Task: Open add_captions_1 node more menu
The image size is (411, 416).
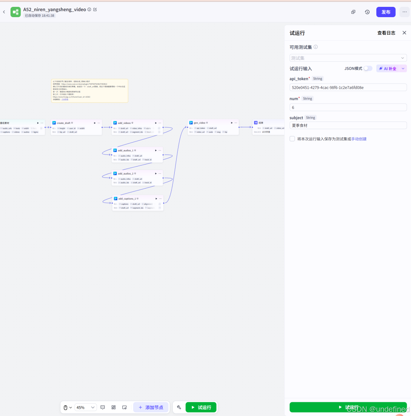Action: point(160,198)
